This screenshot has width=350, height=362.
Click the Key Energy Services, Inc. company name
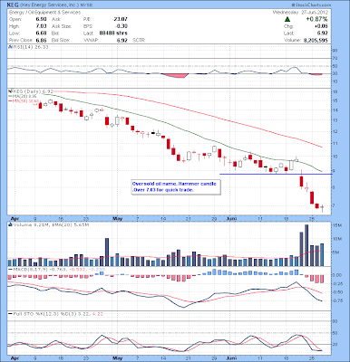[x=50, y=5]
